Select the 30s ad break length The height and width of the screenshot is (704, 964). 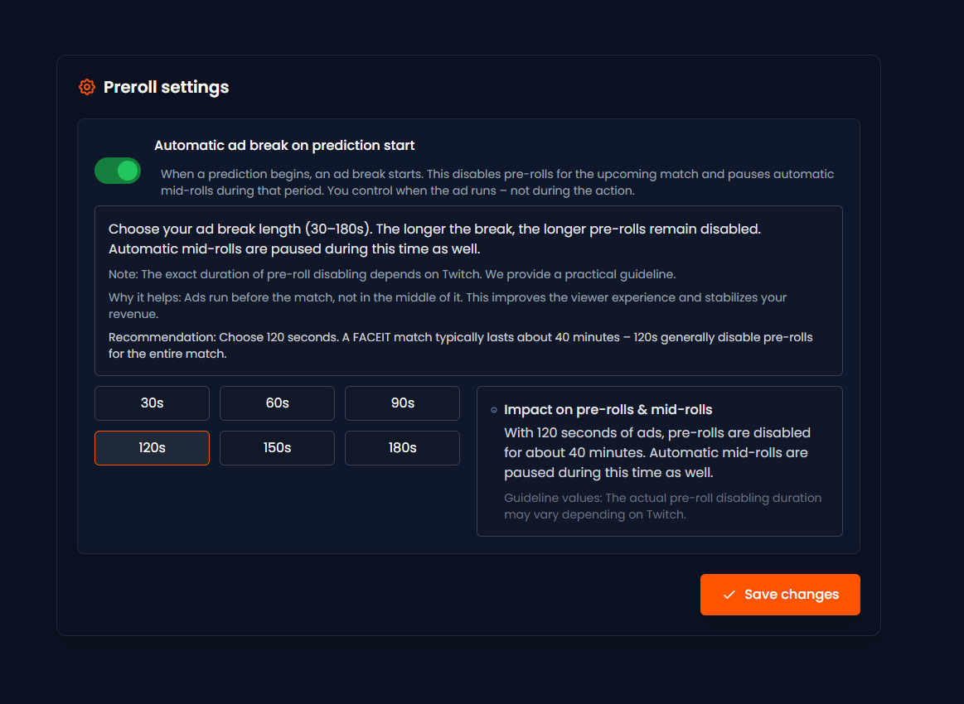coord(152,403)
